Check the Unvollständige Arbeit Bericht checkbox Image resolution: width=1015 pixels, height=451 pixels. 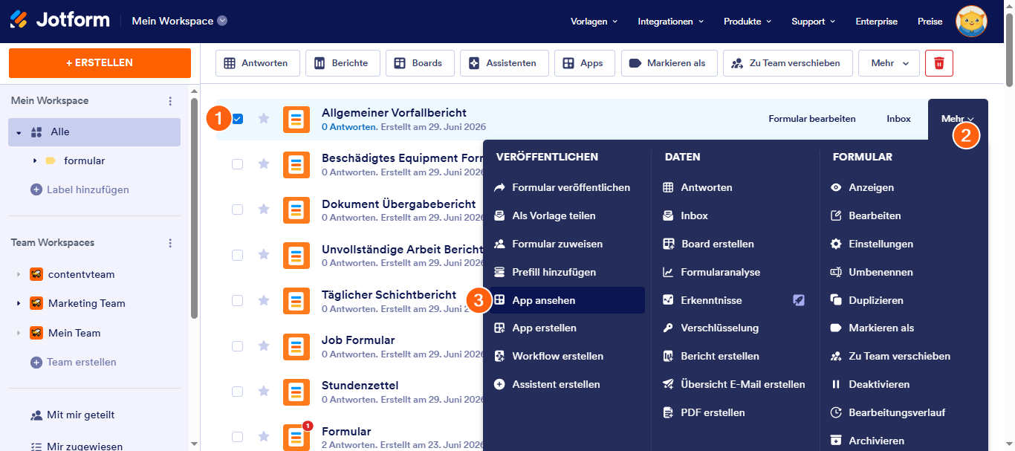(x=238, y=255)
